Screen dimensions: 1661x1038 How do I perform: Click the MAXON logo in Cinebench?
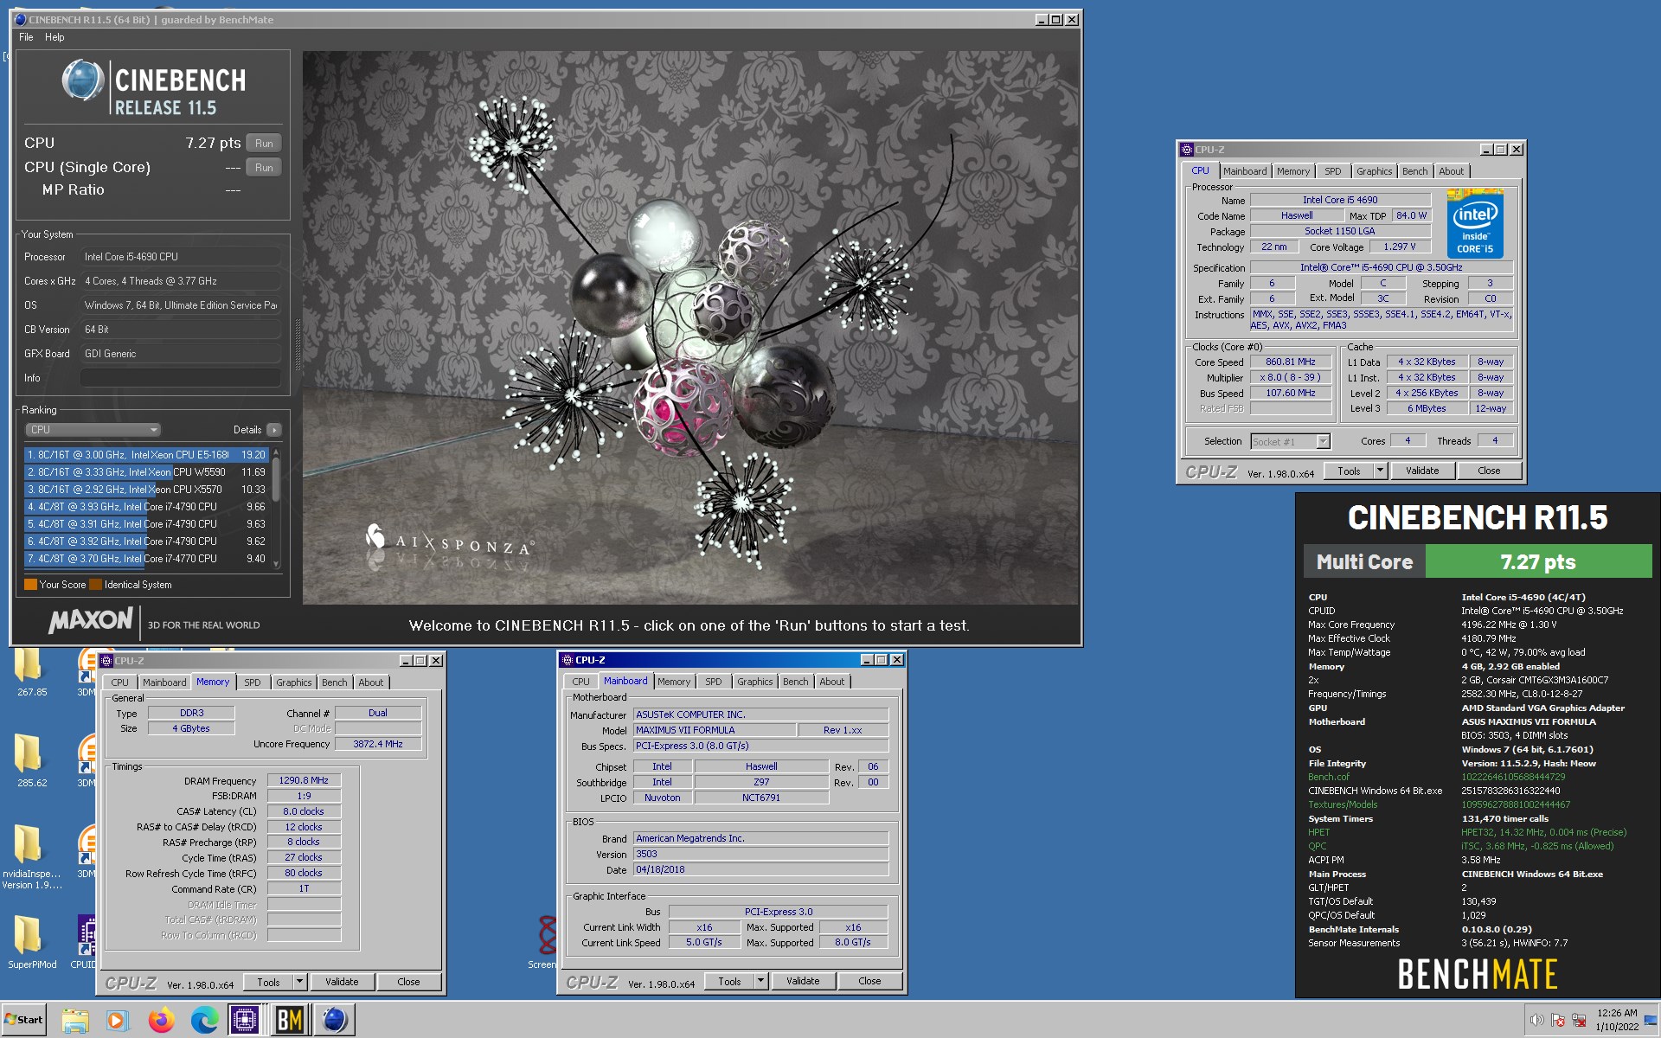[91, 620]
